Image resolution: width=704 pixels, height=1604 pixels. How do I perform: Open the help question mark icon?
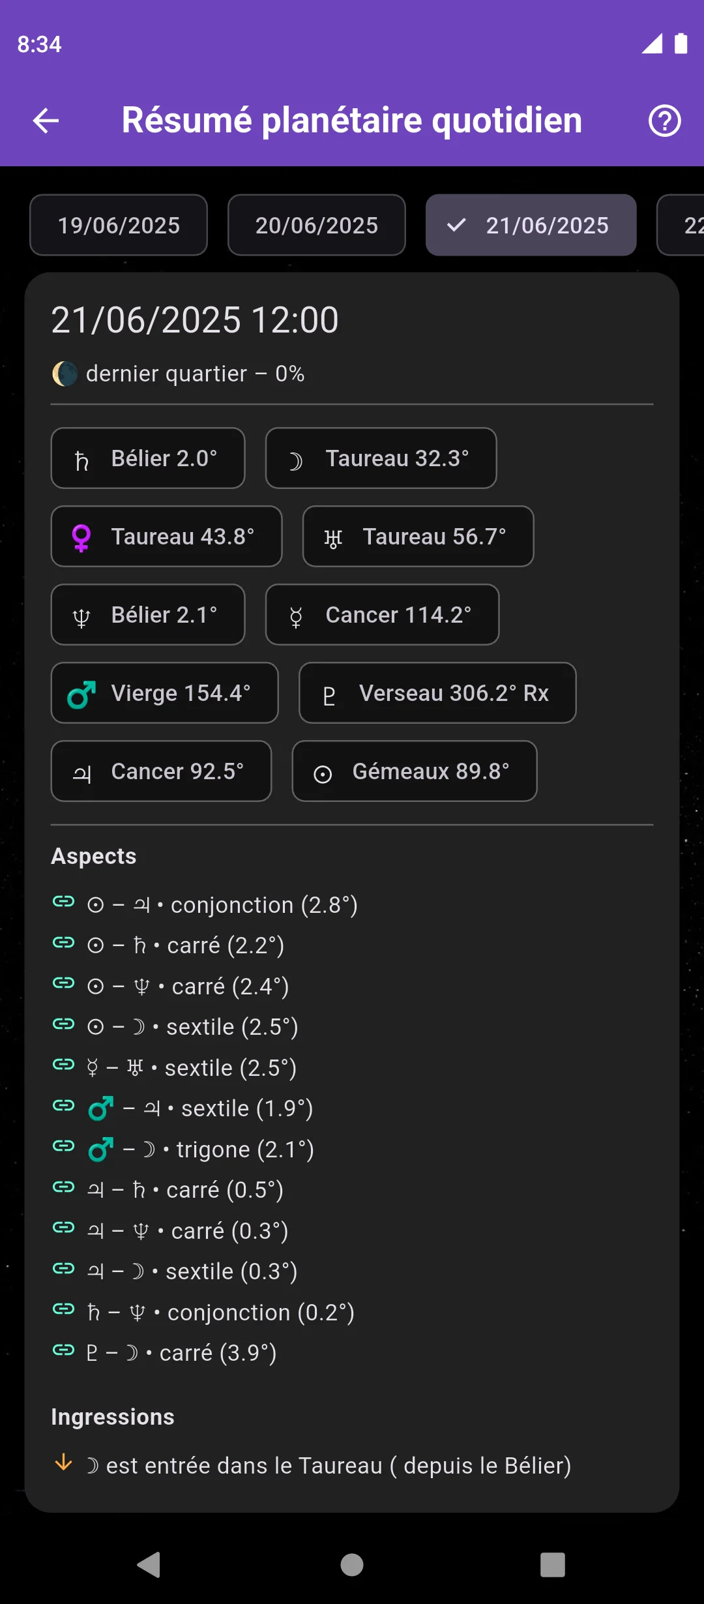point(664,121)
